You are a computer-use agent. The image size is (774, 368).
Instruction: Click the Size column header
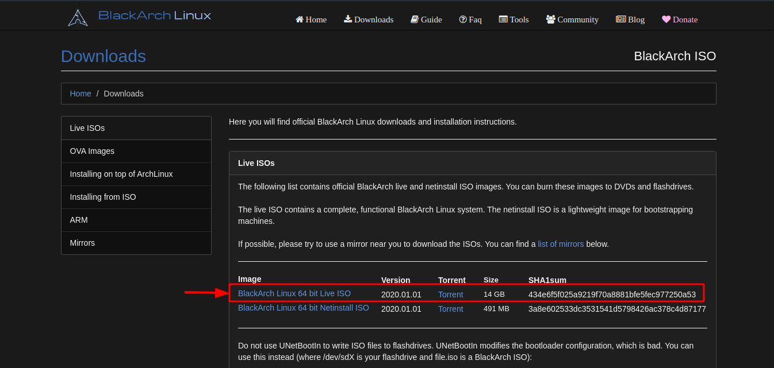pos(491,280)
